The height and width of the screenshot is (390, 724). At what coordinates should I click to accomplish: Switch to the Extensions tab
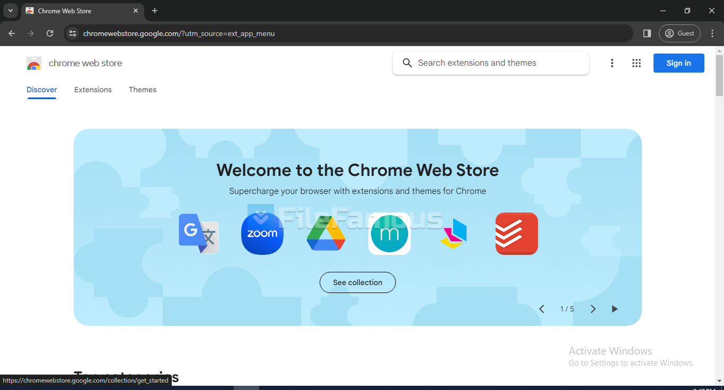[x=93, y=90]
